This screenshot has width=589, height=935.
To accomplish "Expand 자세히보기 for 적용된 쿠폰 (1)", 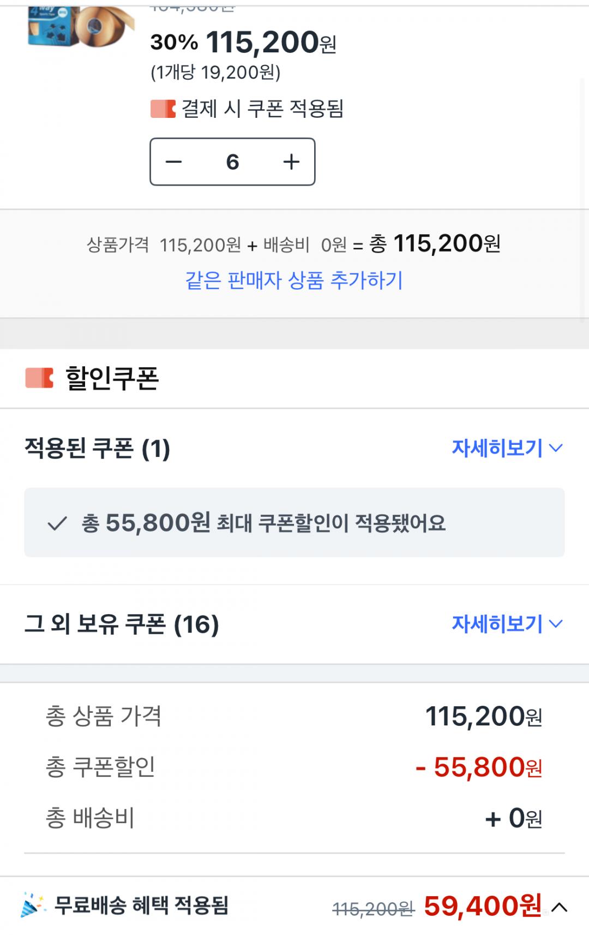I will pyautogui.click(x=506, y=448).
